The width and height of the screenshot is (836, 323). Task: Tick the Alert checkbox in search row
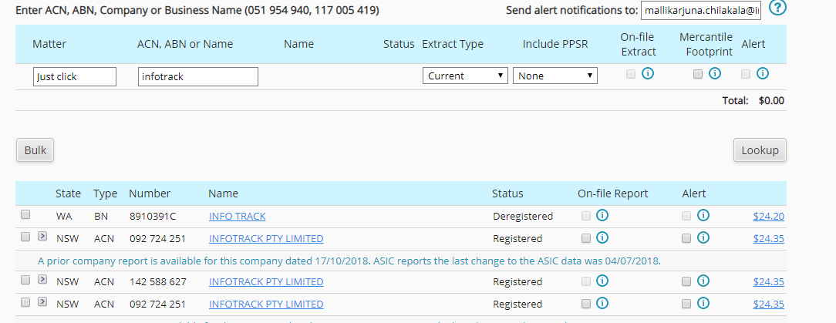pyautogui.click(x=746, y=74)
